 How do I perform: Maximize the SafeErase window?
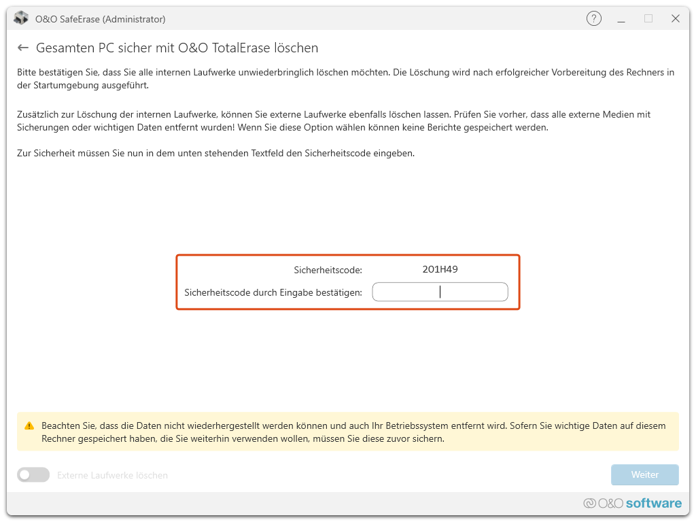[x=648, y=19]
